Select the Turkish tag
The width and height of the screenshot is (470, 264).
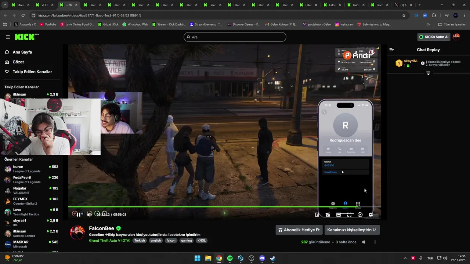tap(140, 241)
